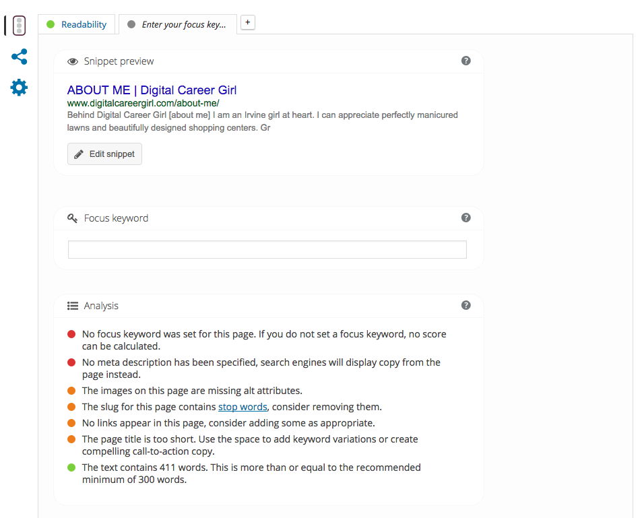Open the traffic light content optimization icon
Image resolution: width=640 pixels, height=518 pixels.
[19, 26]
